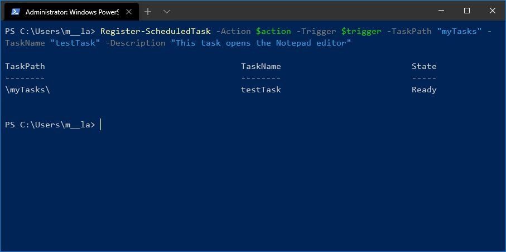Click the Register-ScheduledTask command text
Image resolution: width=506 pixels, height=252 pixels.
[x=156, y=31]
